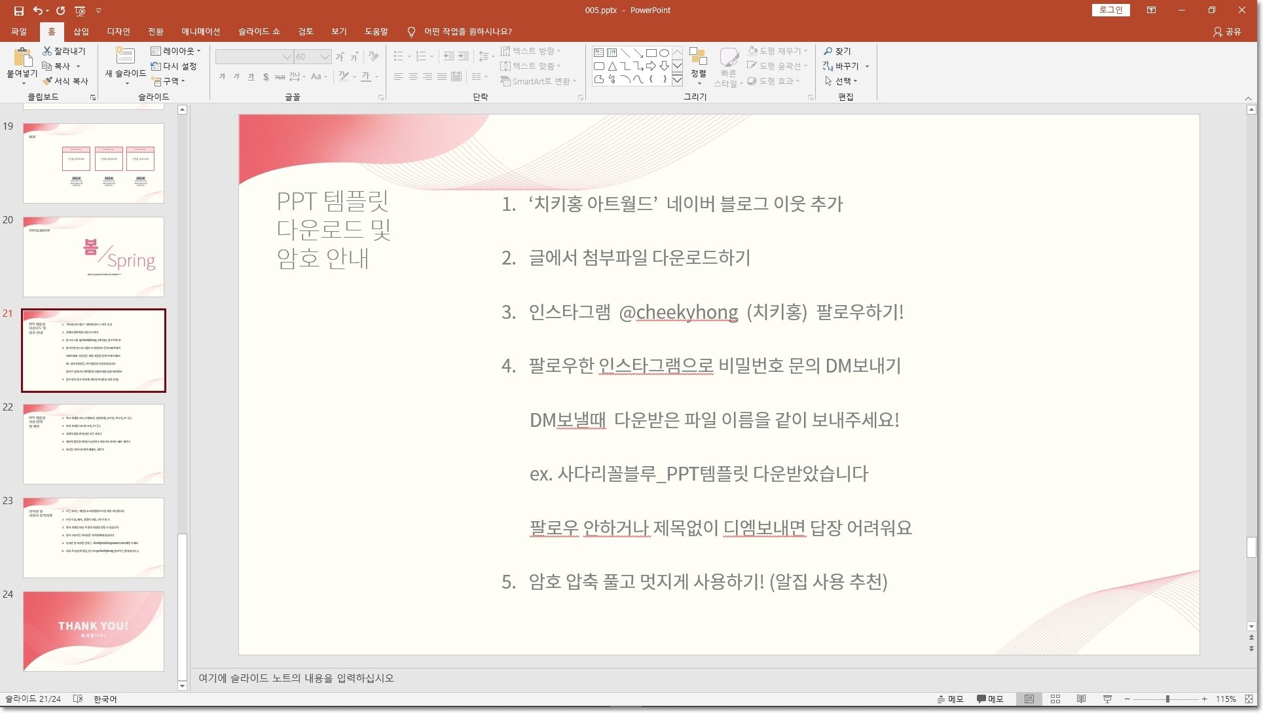
Task: Click the Notes (메모) button with lines icon
Action: (951, 699)
